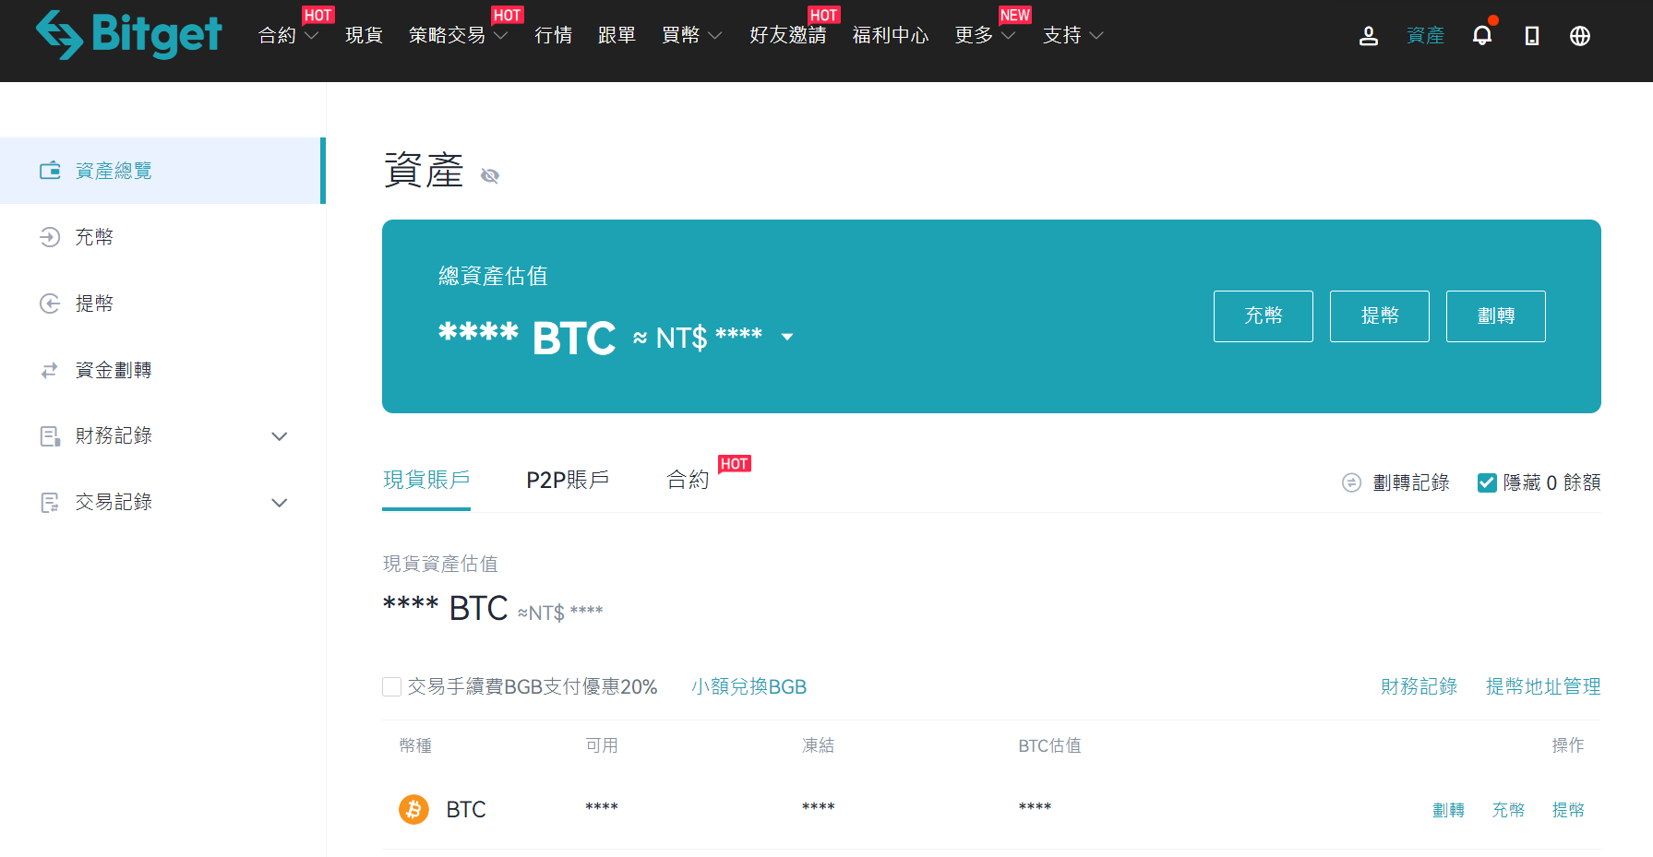Select 資產總覽 in the sidebar
This screenshot has width=1653, height=857.
coord(162,171)
